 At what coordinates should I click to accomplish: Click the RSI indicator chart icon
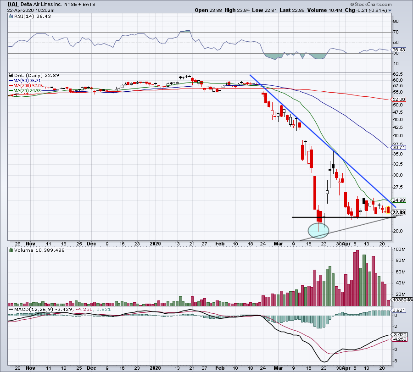[x=11, y=17]
